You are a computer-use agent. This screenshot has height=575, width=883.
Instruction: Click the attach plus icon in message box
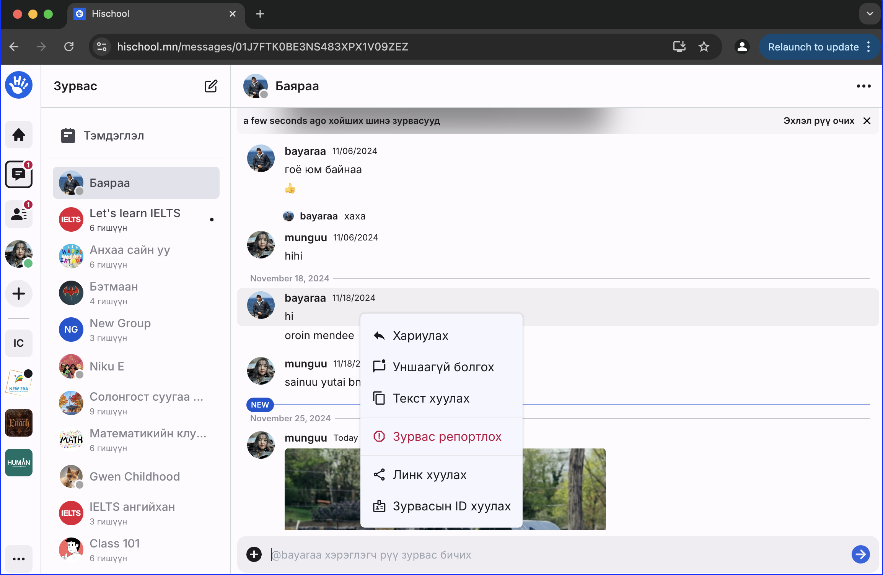(254, 554)
